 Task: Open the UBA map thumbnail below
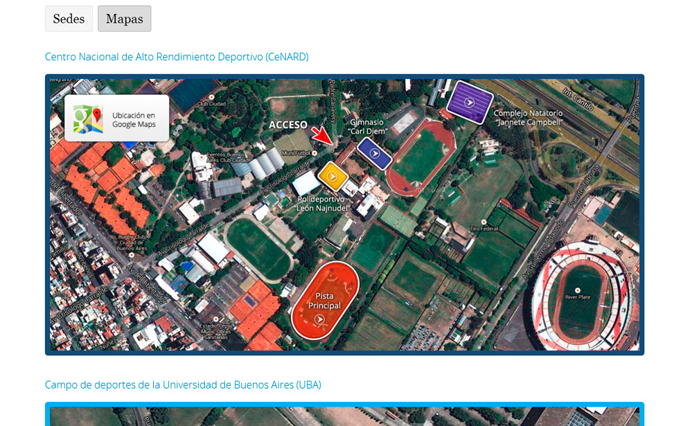pyautogui.click(x=345, y=414)
